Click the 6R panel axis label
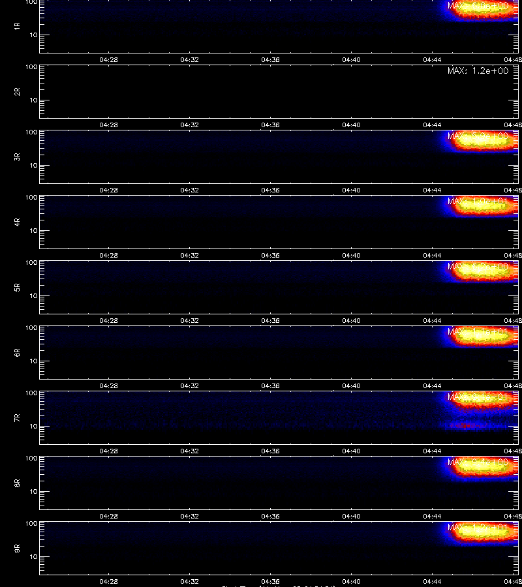 pyautogui.click(x=17, y=353)
